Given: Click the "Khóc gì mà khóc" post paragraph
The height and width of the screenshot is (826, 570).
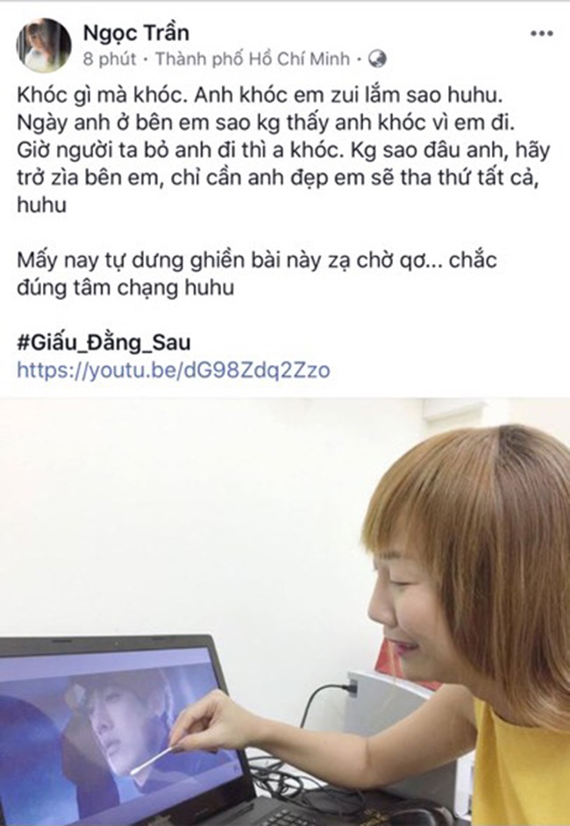Looking at the screenshot, I should click(x=283, y=150).
